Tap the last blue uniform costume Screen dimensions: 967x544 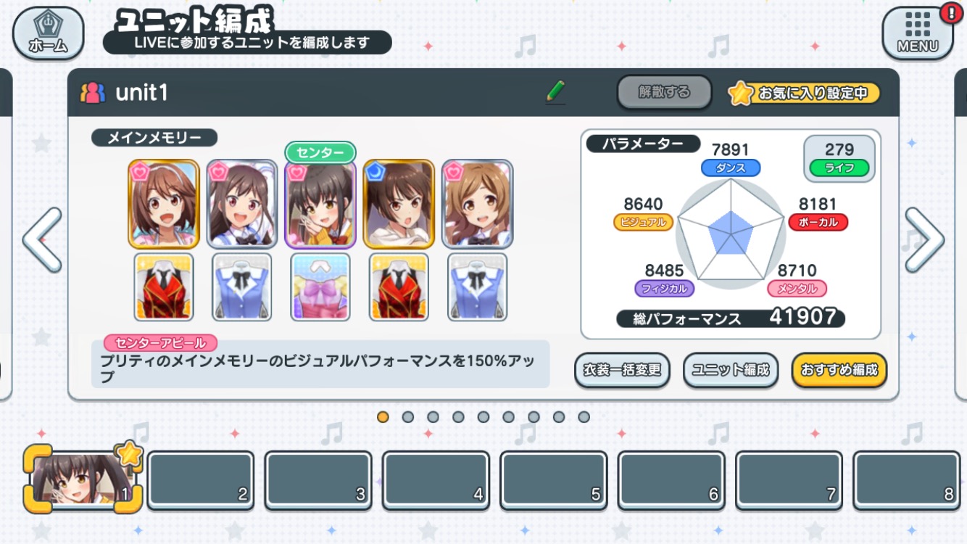pos(477,287)
